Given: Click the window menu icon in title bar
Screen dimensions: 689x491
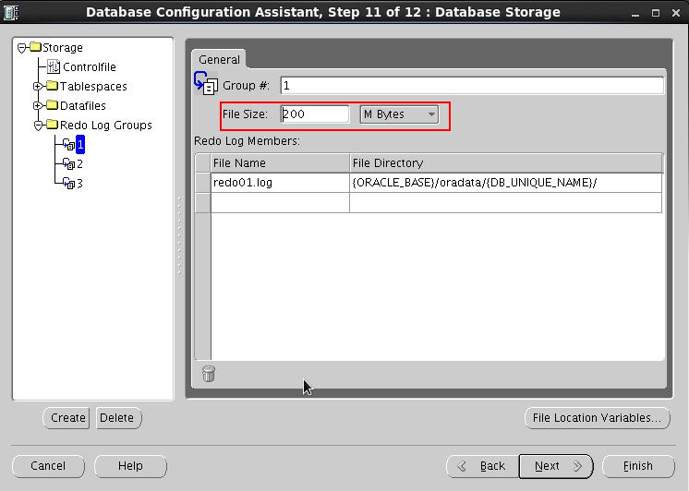Looking at the screenshot, I should pos(12,12).
